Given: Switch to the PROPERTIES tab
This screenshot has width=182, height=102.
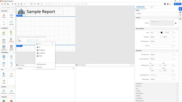Looking at the screenshot, I should pos(140,7).
